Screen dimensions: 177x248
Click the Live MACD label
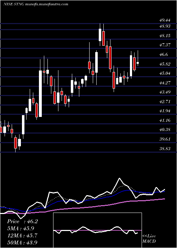coord(149,239)
